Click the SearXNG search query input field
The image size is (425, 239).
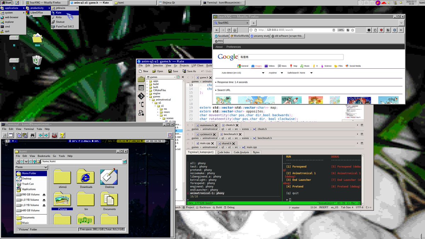click(290, 57)
